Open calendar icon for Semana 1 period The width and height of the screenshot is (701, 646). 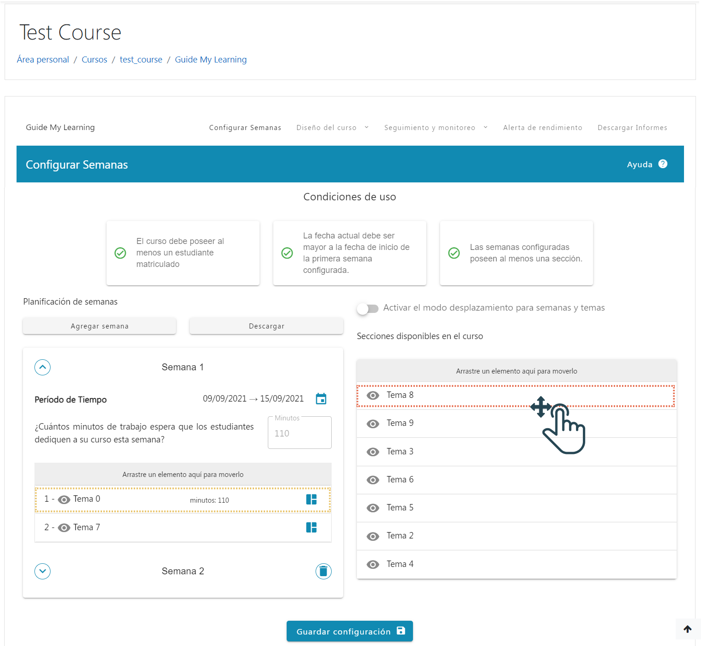[x=321, y=399]
